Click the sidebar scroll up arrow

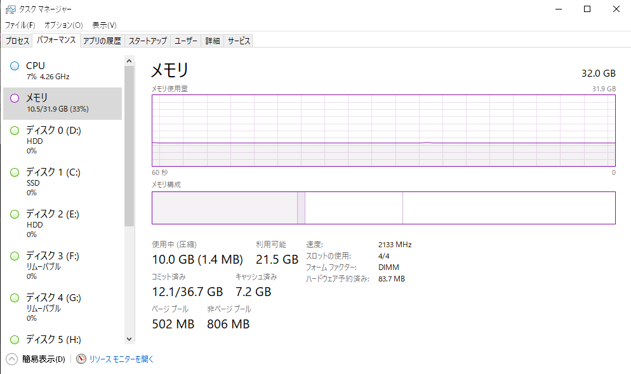129,61
